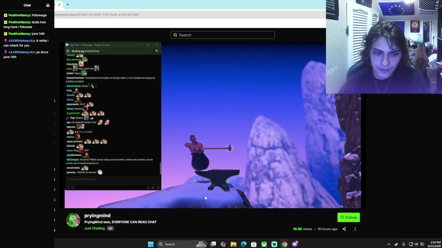
Task: Click the '18 hours ago' timestamp
Action: (327, 229)
